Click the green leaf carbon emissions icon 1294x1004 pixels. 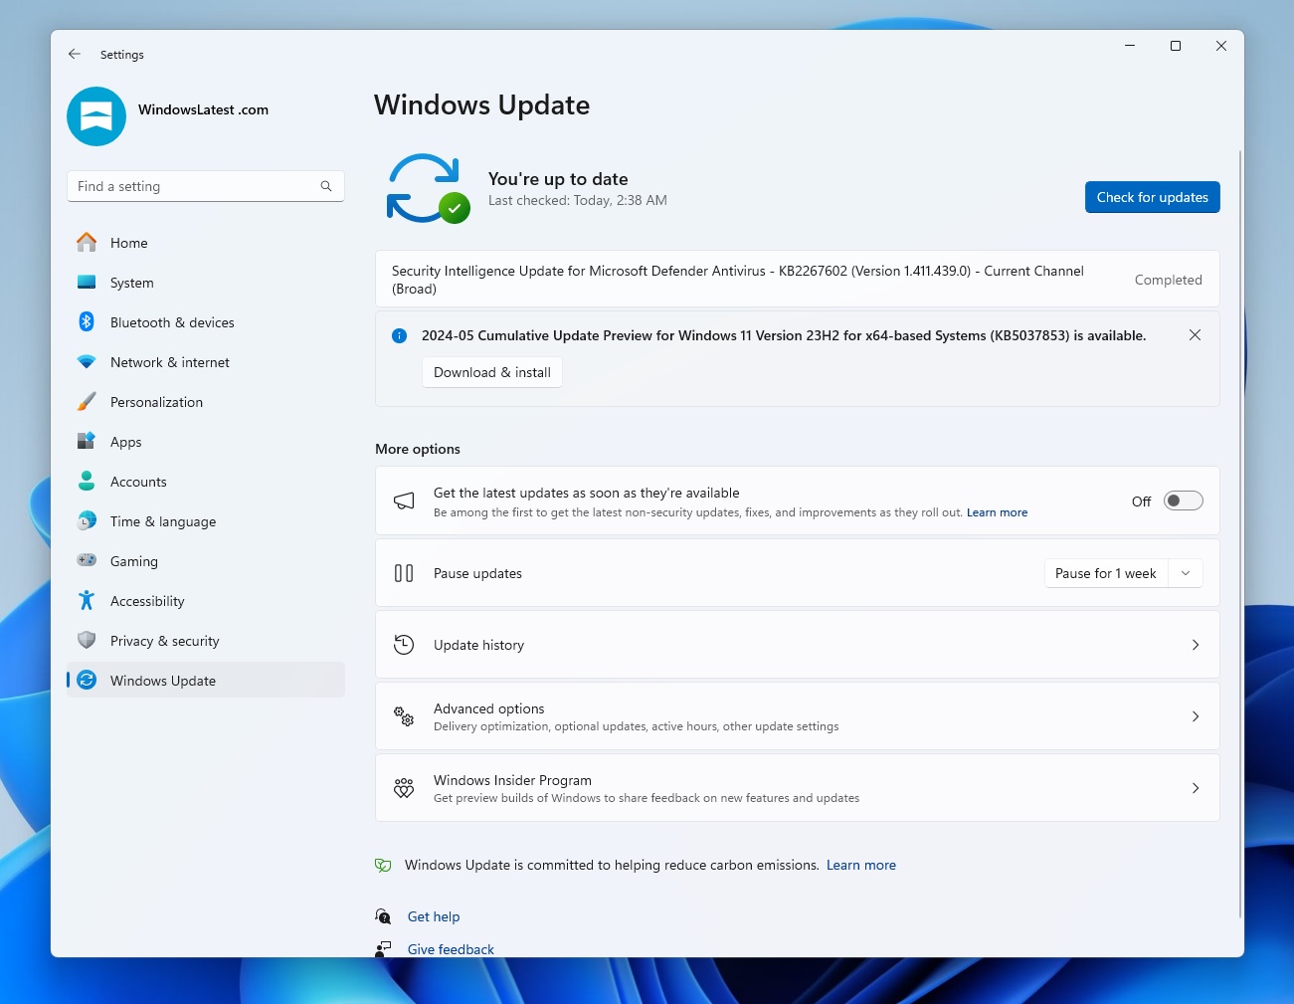(x=383, y=866)
